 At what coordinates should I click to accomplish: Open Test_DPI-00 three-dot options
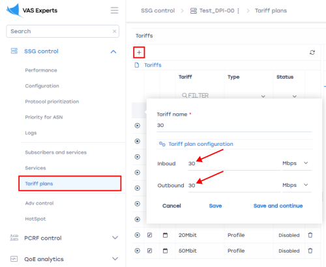[238, 10]
